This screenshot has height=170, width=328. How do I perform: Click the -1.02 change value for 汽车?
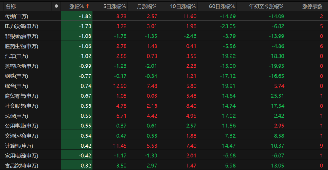85,56
